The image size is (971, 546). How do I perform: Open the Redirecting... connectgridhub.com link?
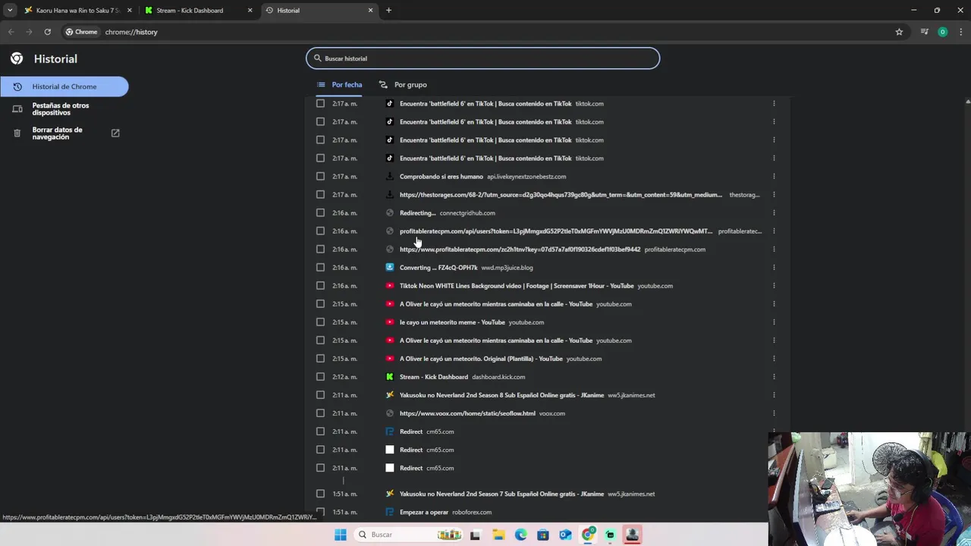418,213
